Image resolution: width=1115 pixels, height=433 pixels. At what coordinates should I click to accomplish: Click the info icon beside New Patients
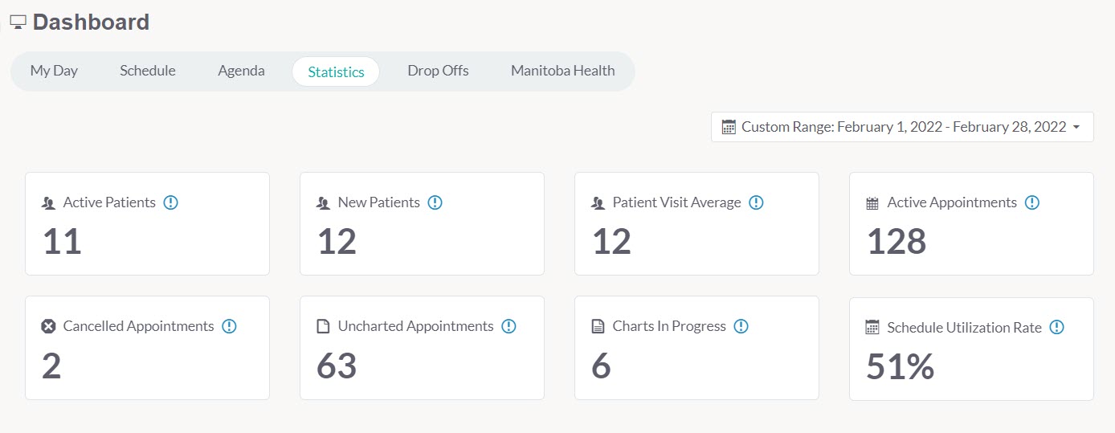[x=435, y=202]
